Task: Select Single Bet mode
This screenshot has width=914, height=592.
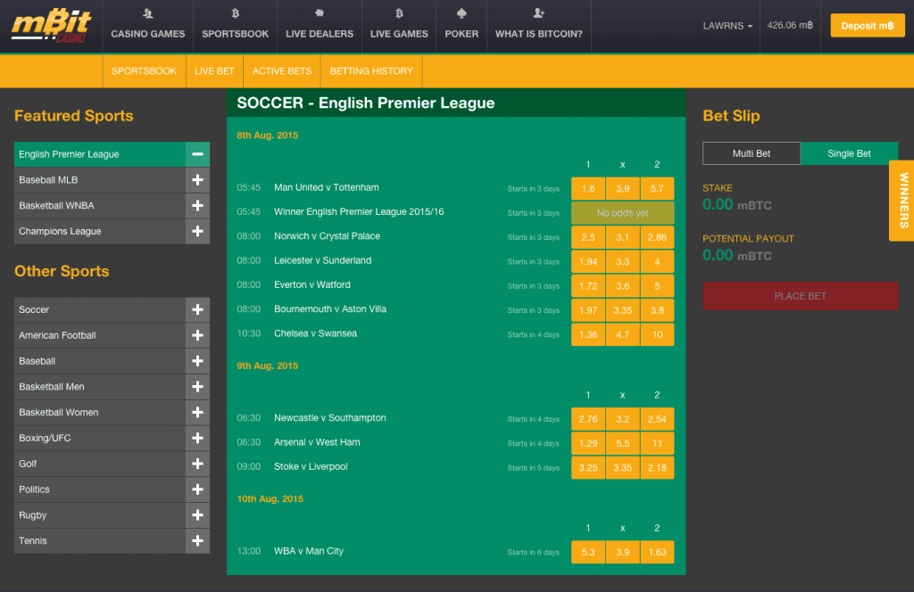Action: [x=849, y=153]
